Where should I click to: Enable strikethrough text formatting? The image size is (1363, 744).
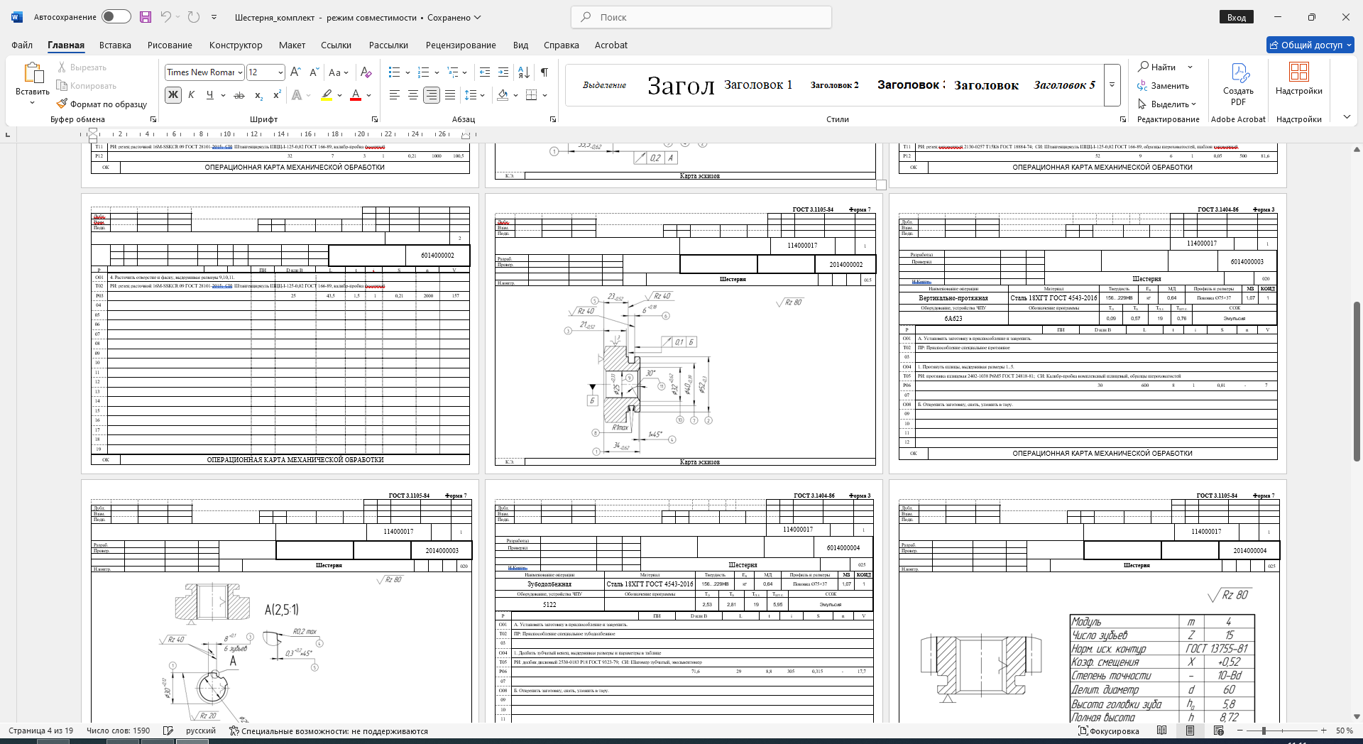pyautogui.click(x=239, y=95)
